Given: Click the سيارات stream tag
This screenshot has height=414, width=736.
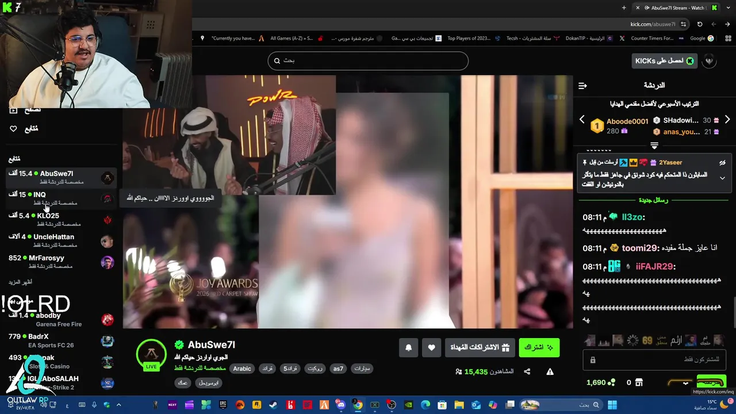Looking at the screenshot, I should click(362, 369).
